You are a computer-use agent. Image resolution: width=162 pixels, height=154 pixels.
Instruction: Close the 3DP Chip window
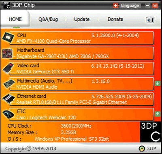155,6
